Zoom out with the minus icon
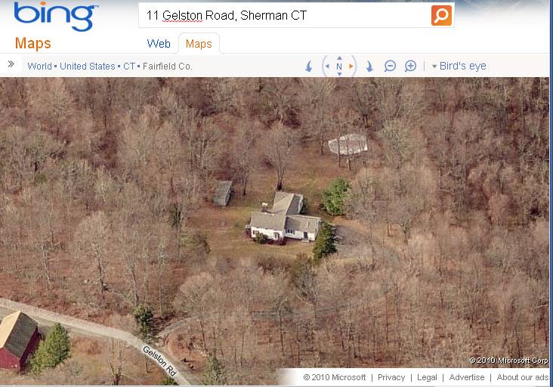Image resolution: width=553 pixels, height=387 pixels. point(390,66)
